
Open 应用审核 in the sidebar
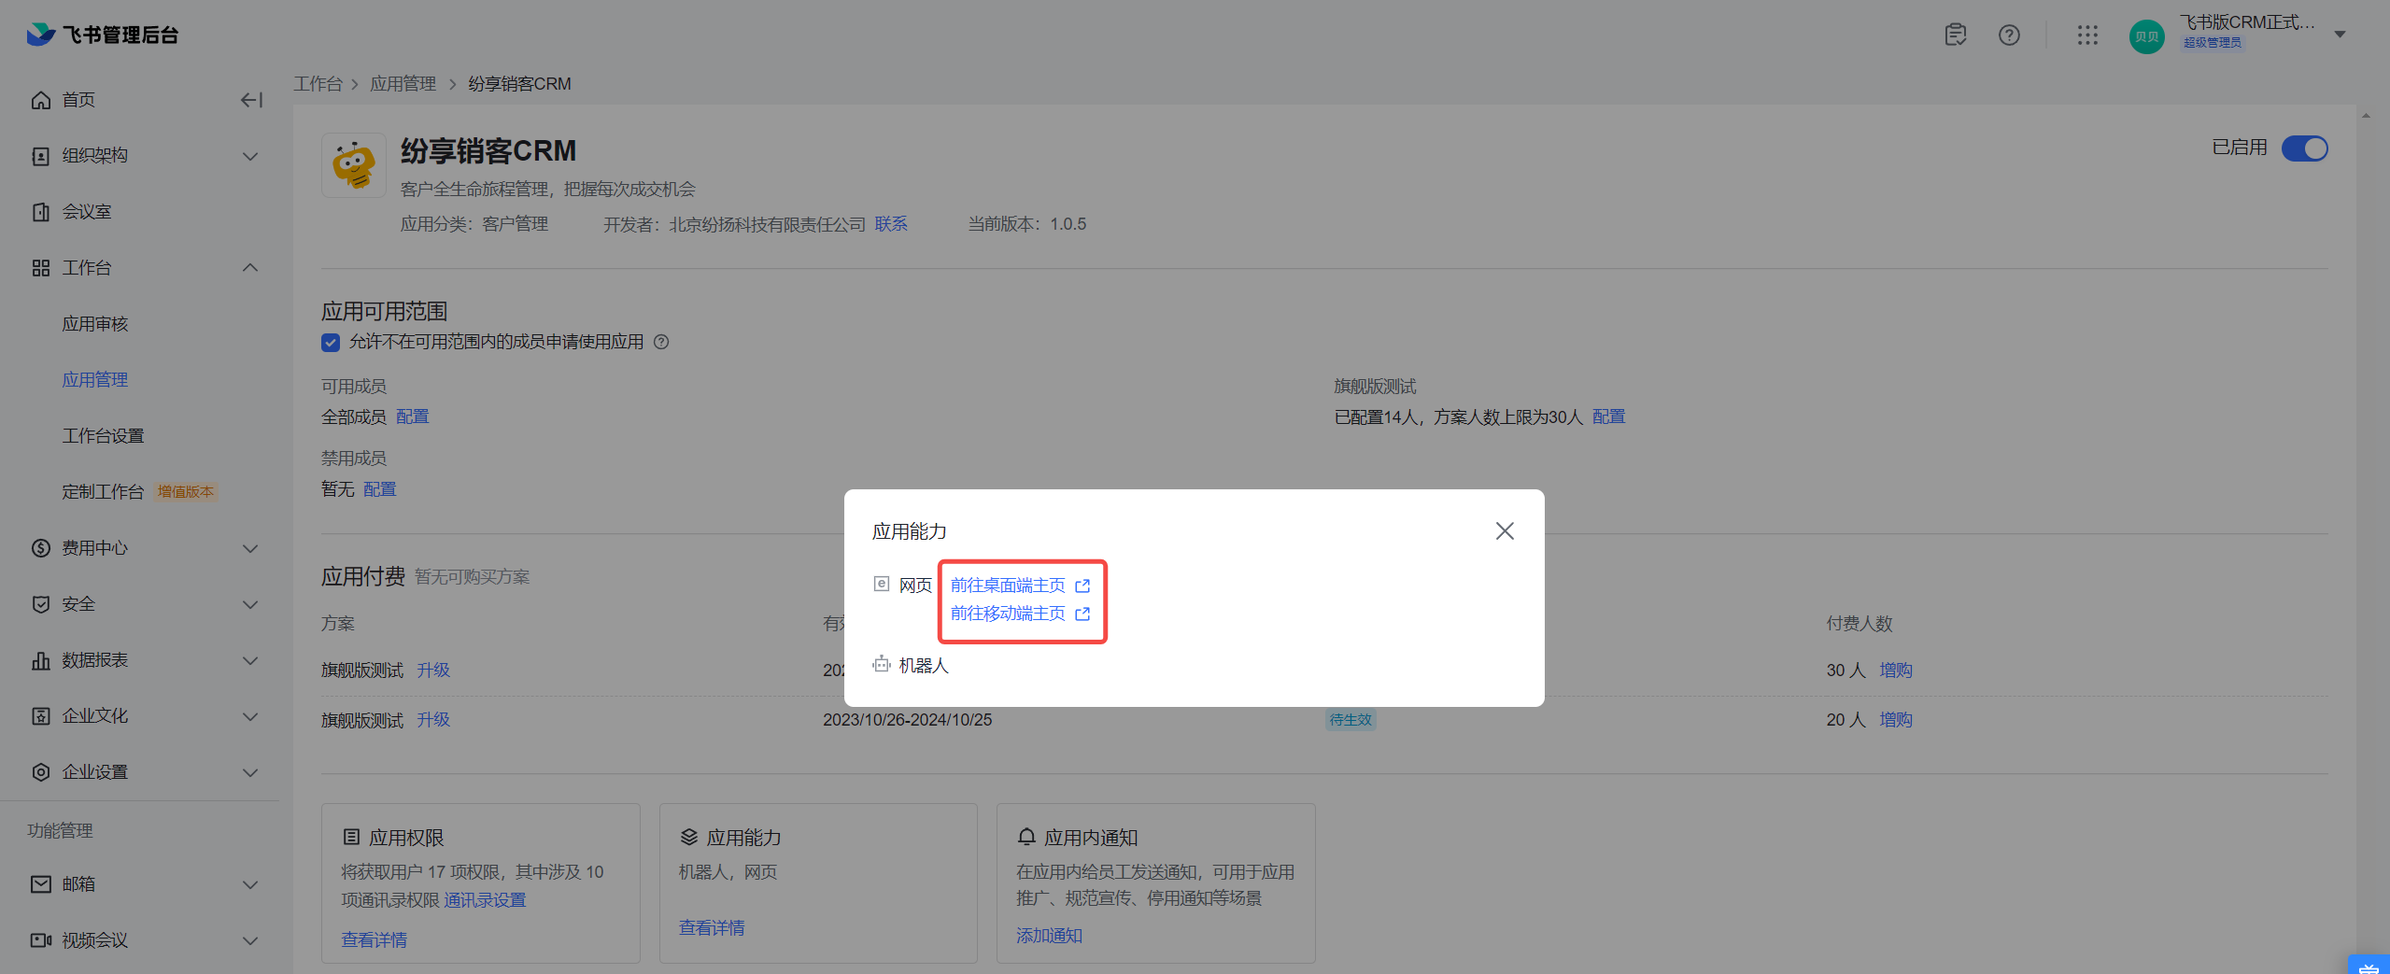[x=95, y=324]
